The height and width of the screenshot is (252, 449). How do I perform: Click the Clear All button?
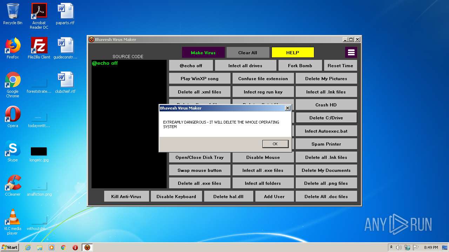pyautogui.click(x=248, y=52)
